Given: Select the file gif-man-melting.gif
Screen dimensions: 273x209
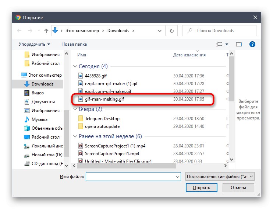Looking at the screenshot, I should pyautogui.click(x=104, y=99).
